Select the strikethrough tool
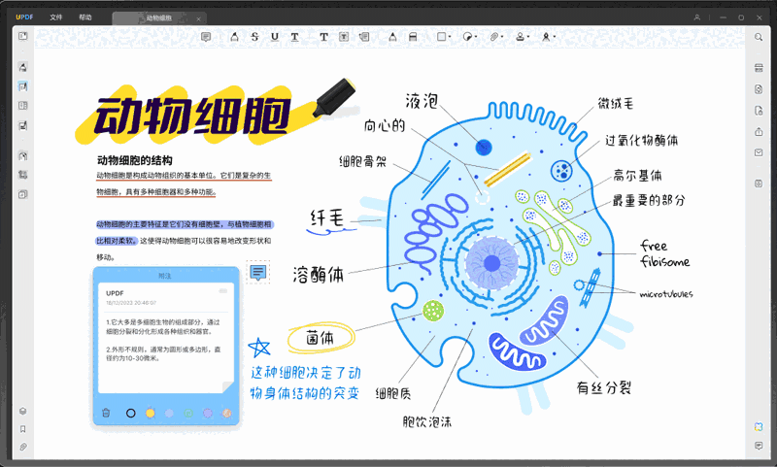Viewport: 777px width, 467px height. (254, 37)
